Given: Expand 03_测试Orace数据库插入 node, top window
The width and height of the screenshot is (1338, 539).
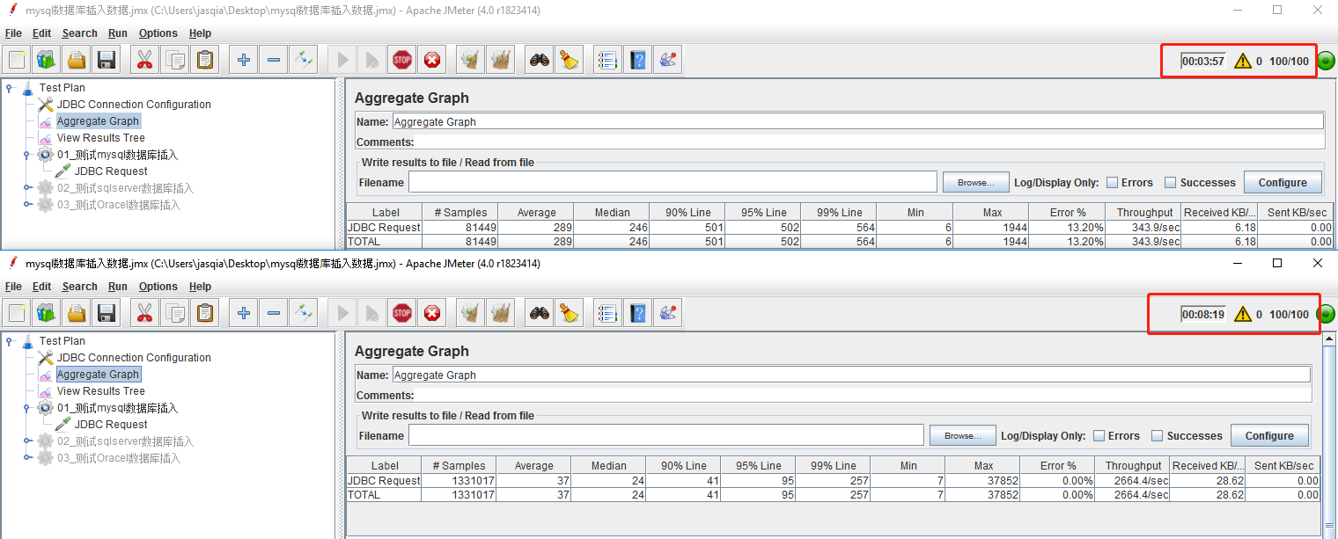Looking at the screenshot, I should [x=27, y=205].
